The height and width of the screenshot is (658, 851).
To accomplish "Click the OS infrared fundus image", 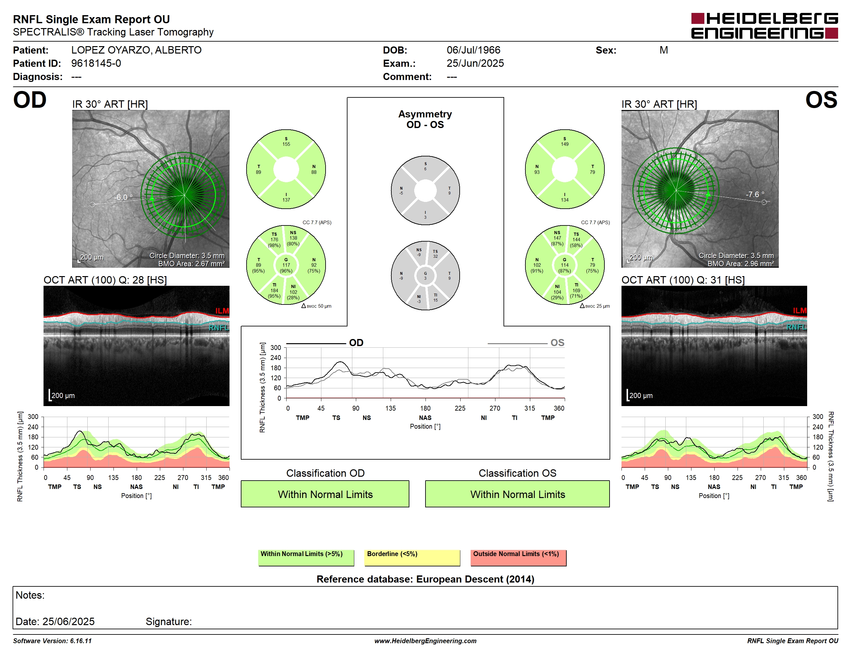I will pyautogui.click(x=700, y=189).
